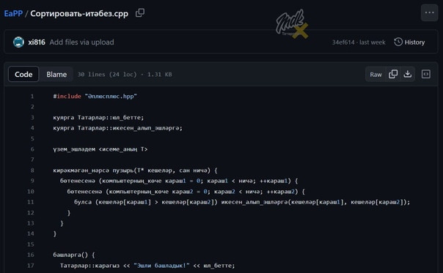
Task: Open xi816 profile link
Action: (37, 42)
